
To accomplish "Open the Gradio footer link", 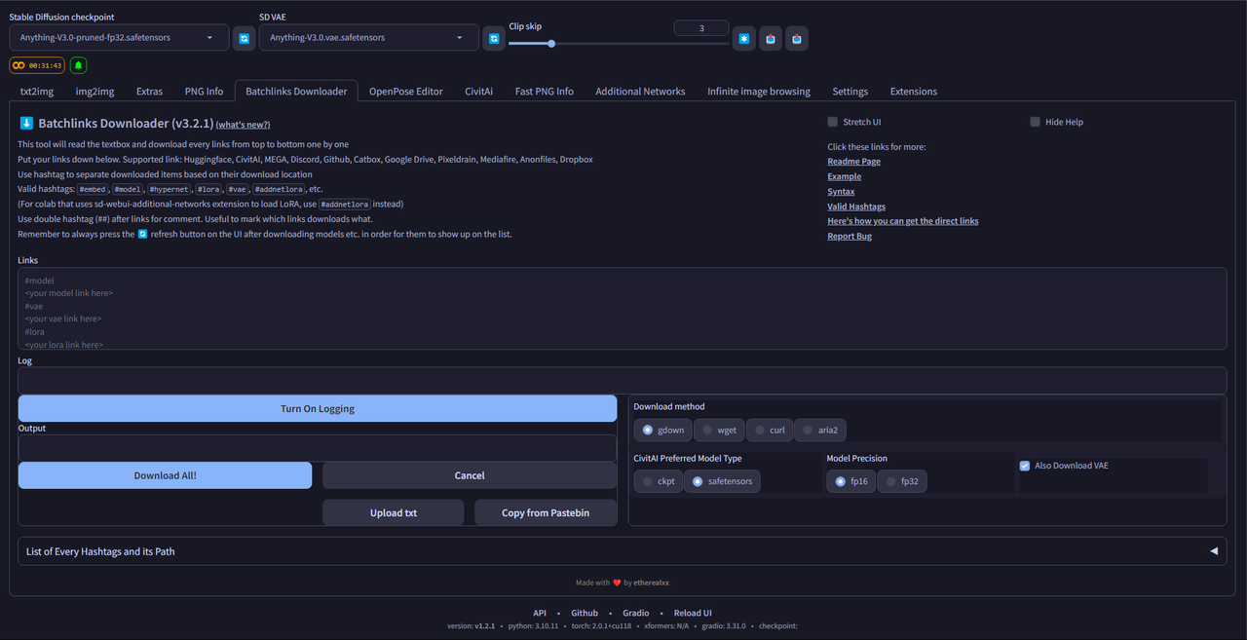I will click(636, 613).
